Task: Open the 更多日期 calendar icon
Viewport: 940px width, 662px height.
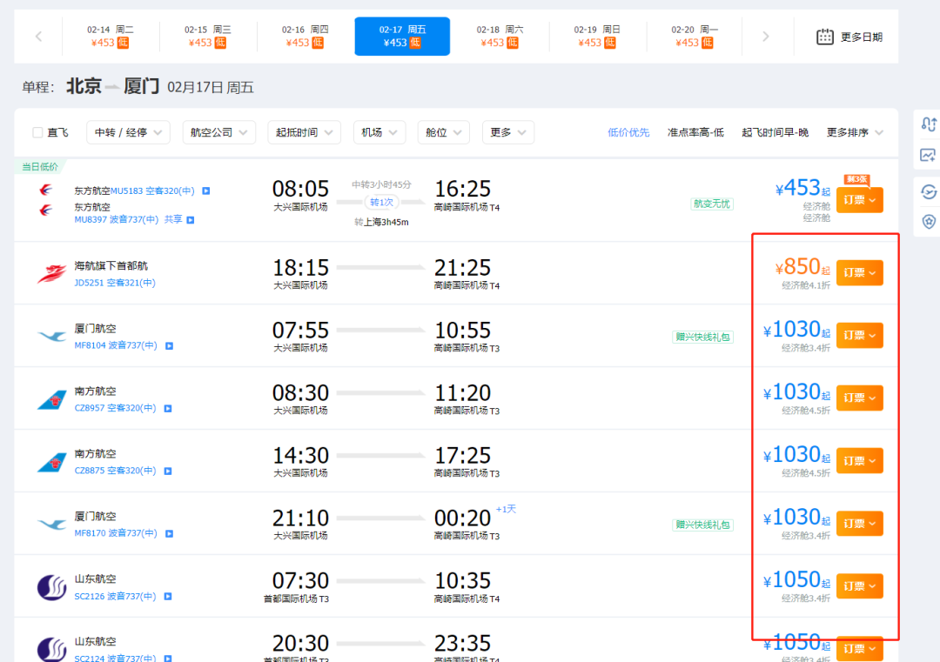Action: point(825,37)
